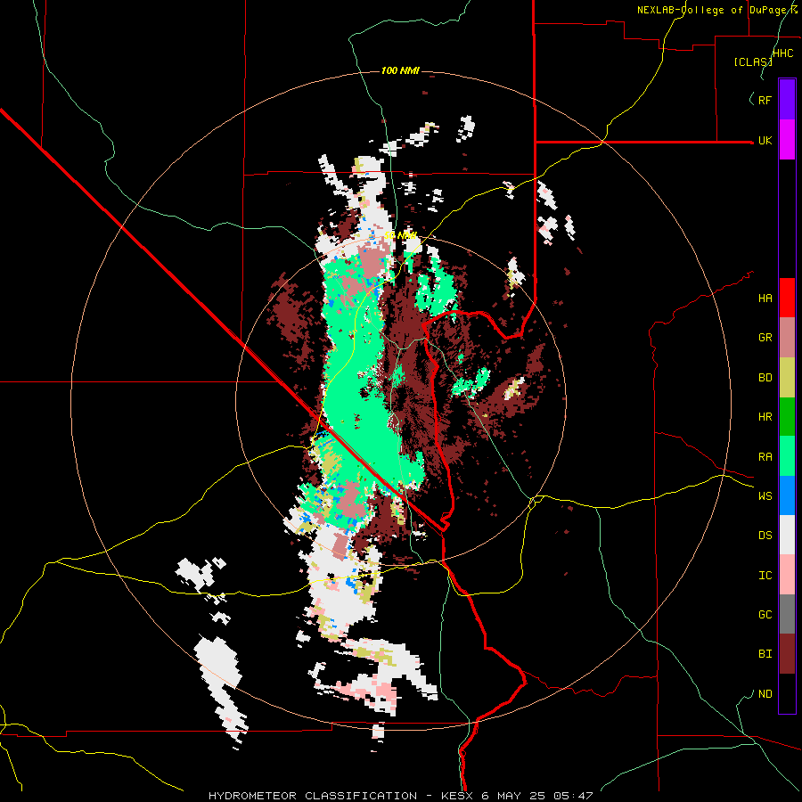Select the IC light pink legend swatch
Image resolution: width=802 pixels, height=802 pixels.
787,575
